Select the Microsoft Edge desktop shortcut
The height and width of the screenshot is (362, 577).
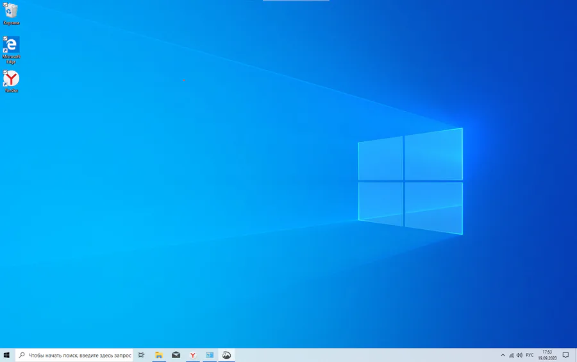click(11, 49)
